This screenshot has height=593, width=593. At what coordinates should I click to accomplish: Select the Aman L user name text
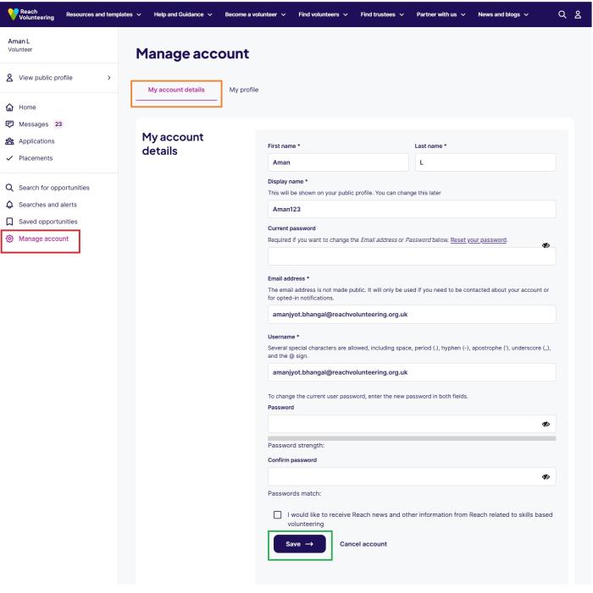coord(19,41)
